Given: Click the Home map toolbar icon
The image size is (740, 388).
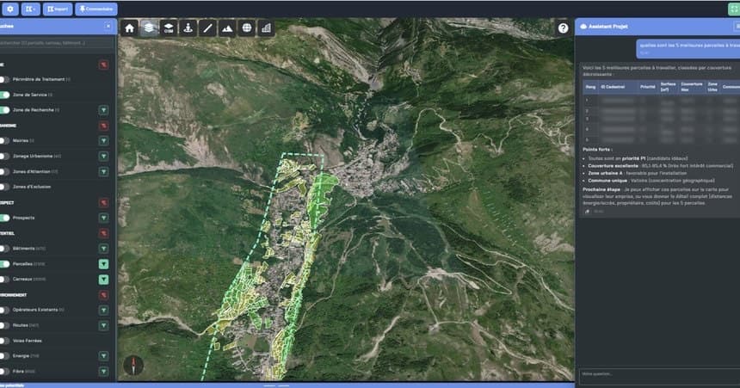Looking at the screenshot, I should pos(129,28).
